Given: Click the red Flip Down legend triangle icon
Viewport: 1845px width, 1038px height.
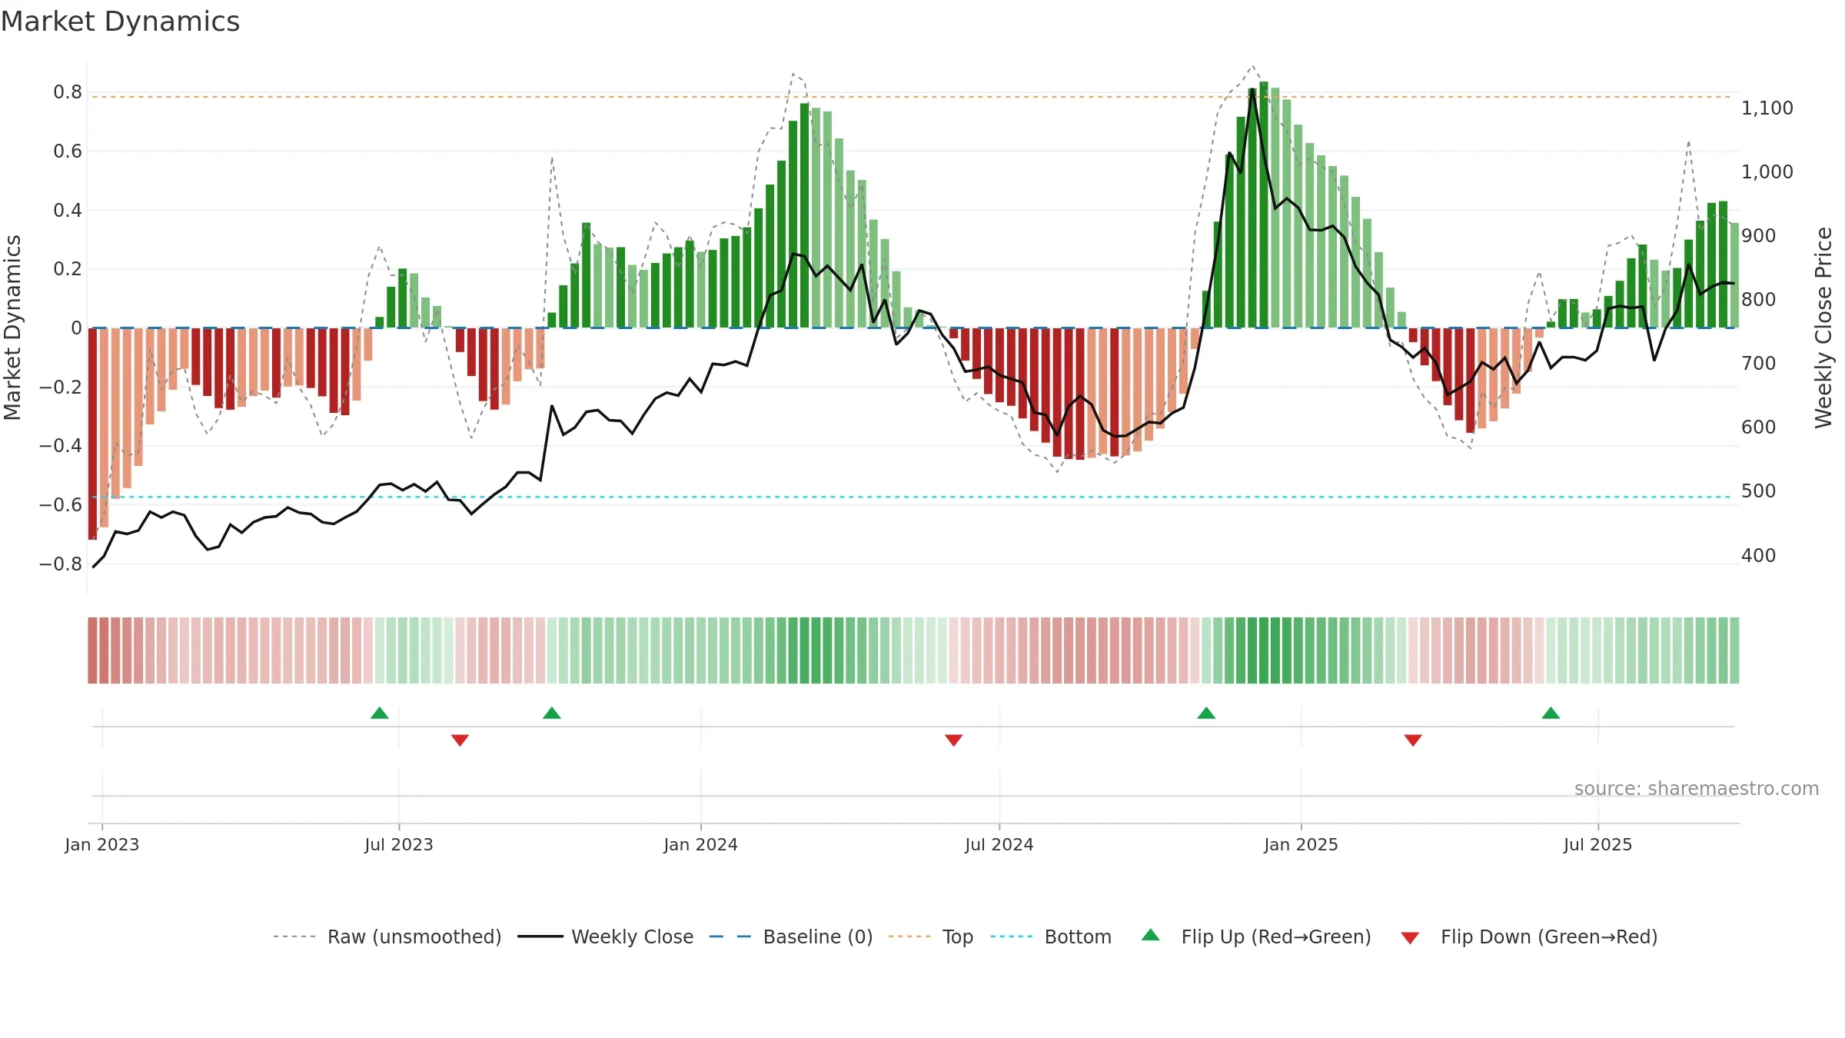Looking at the screenshot, I should coord(1410,938).
